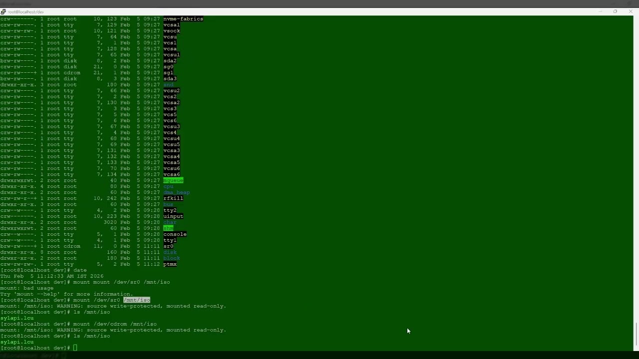Click the vcsa2 device name

(x=172, y=103)
